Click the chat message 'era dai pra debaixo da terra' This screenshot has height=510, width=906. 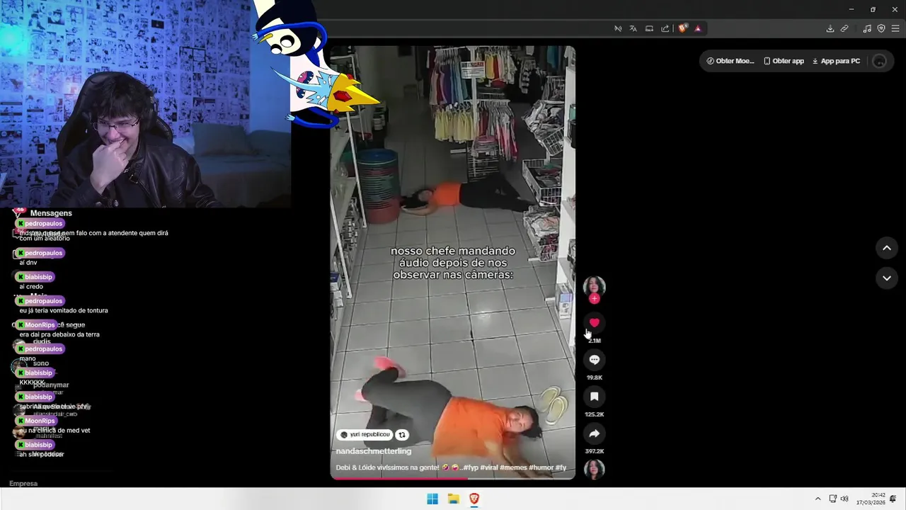coord(59,334)
